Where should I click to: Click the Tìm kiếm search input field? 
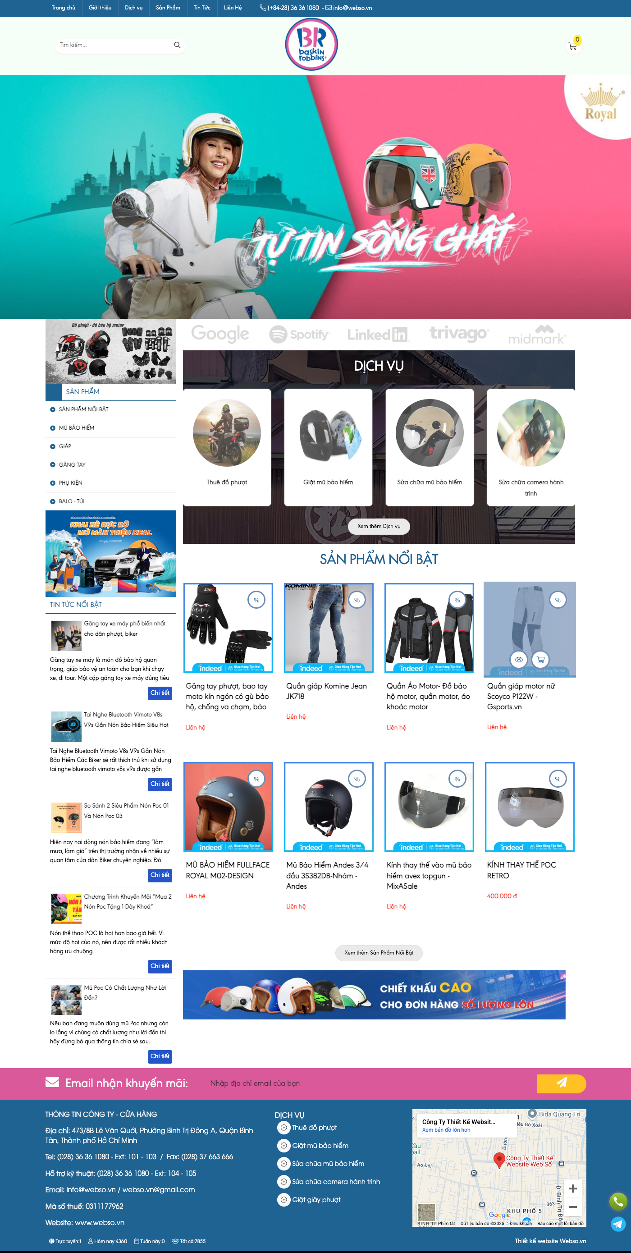click(x=114, y=45)
